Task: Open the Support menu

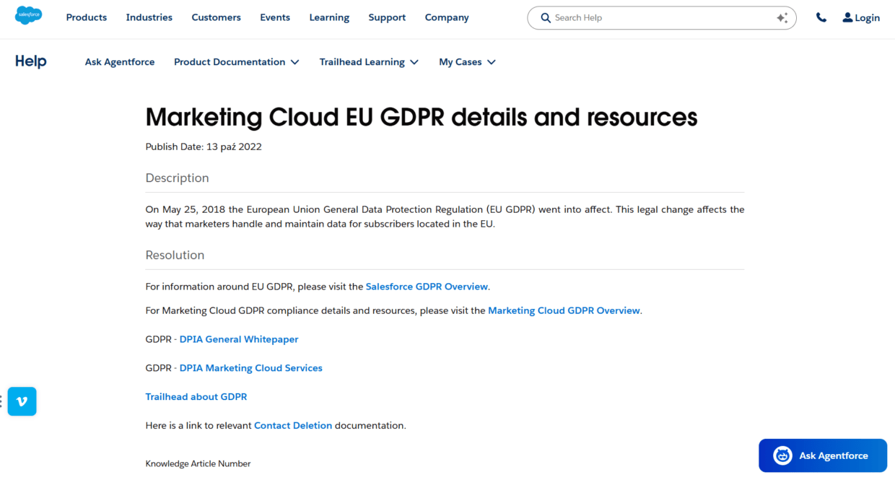Action: [x=387, y=17]
